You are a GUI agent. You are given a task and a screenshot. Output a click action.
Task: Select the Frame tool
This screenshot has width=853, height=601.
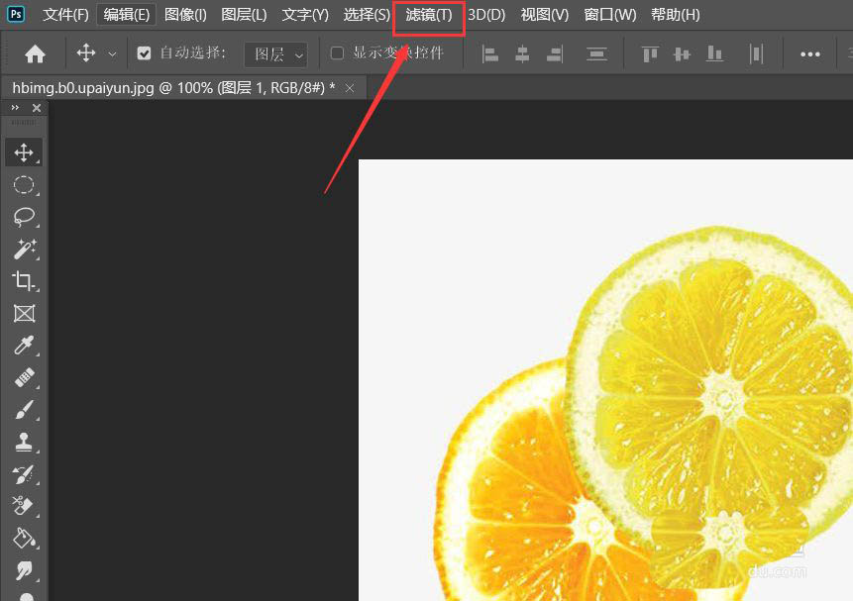click(x=24, y=313)
